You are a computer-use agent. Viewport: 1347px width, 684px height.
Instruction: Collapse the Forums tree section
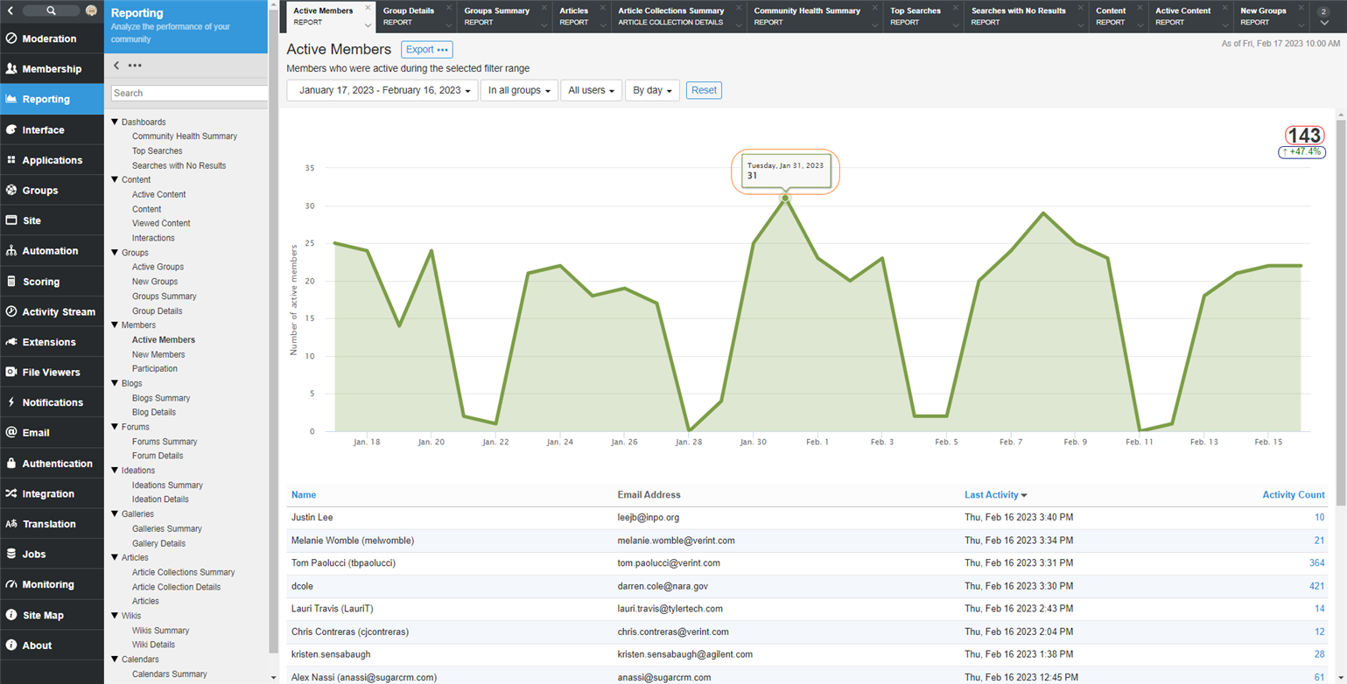click(115, 427)
